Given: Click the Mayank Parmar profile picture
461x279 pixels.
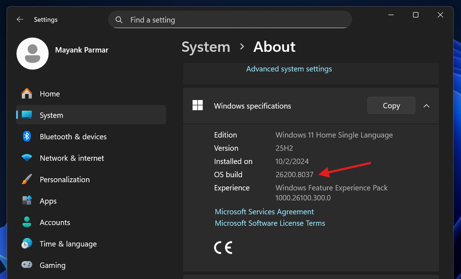Looking at the screenshot, I should (x=33, y=54).
